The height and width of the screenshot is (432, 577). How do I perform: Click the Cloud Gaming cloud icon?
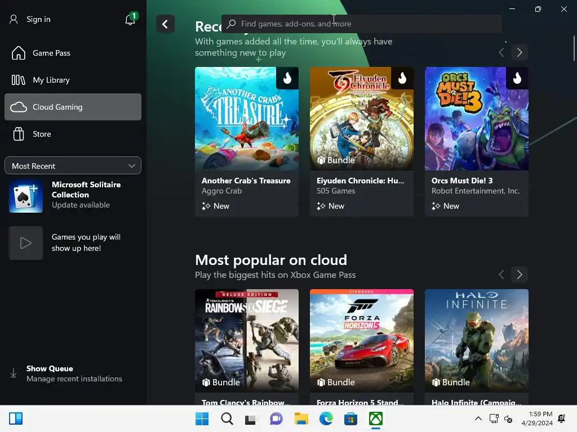click(19, 107)
